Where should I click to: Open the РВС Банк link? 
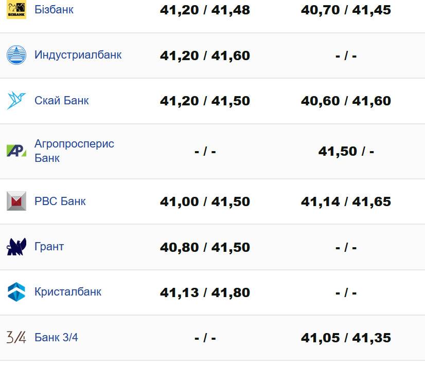60,201
